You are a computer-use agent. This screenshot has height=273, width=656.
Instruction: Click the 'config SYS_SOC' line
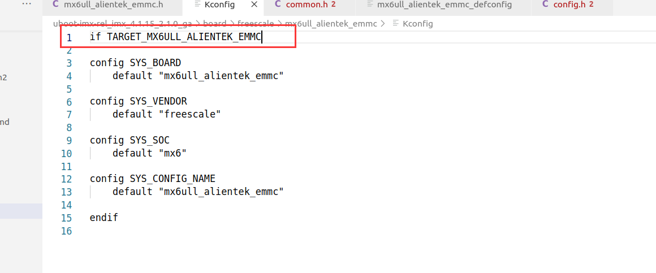(x=130, y=140)
